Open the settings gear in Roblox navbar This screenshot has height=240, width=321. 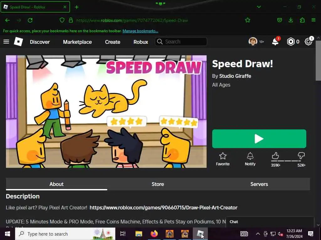(308, 42)
